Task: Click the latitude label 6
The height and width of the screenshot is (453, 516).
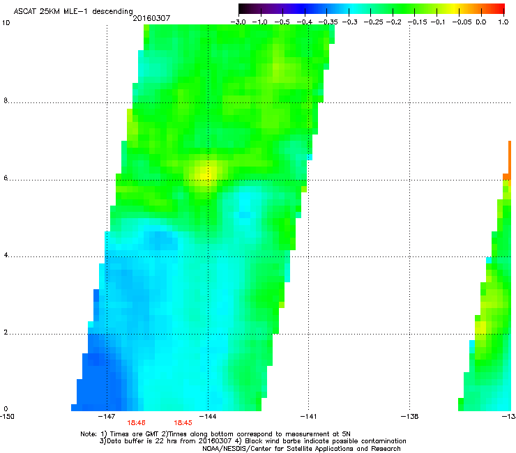Action: point(6,178)
